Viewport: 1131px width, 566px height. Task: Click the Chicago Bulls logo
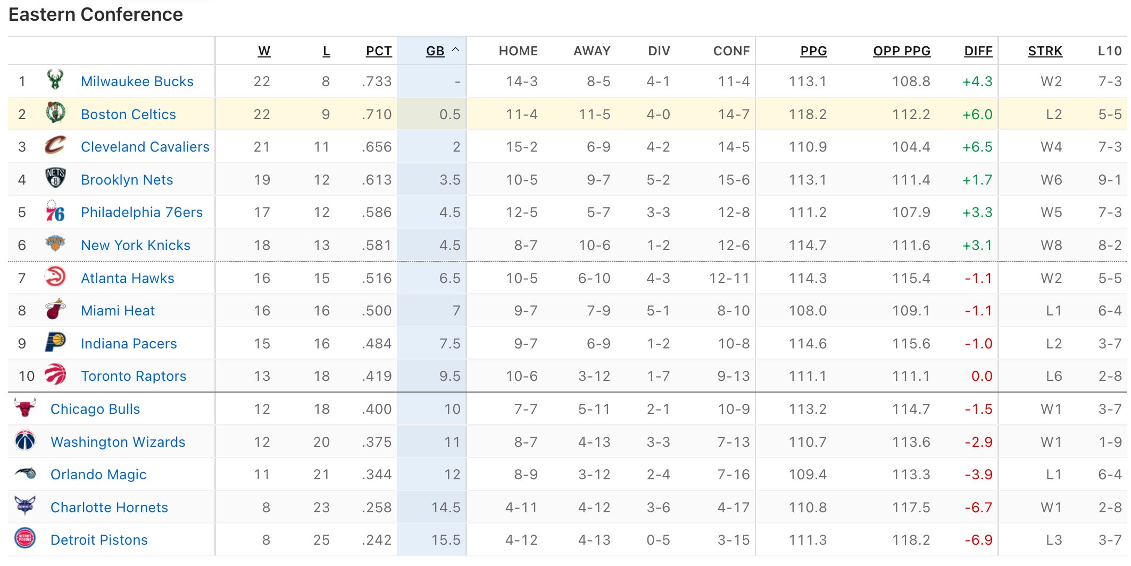(25, 408)
